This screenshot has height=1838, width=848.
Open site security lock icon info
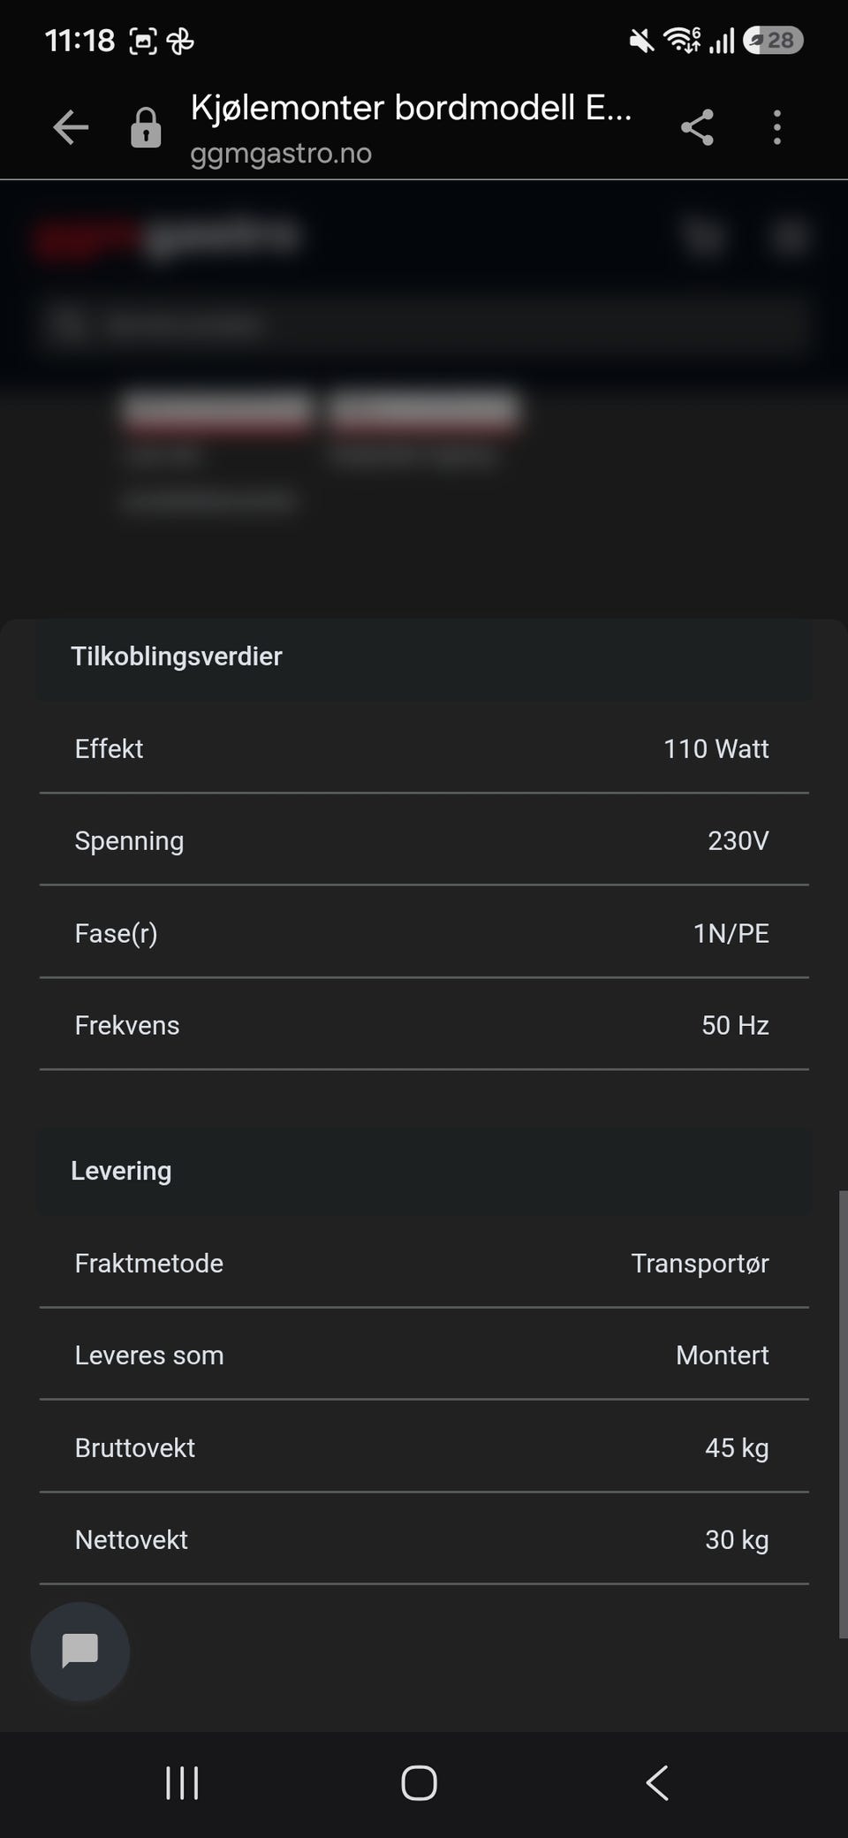146,128
